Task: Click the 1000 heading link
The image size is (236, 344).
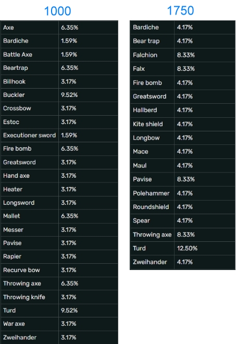Action: coord(57,11)
